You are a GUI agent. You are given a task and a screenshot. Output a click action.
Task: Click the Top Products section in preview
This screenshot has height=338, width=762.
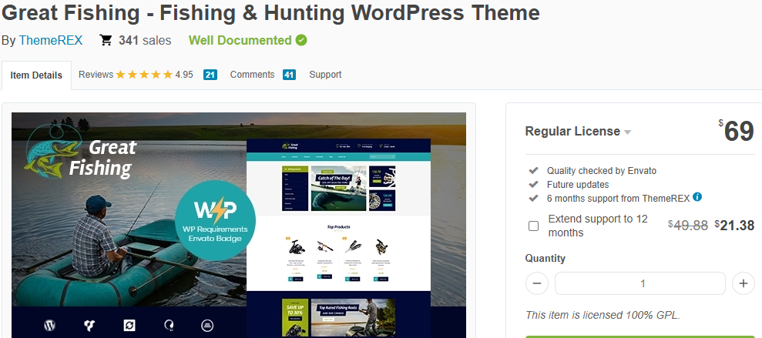pos(339,253)
